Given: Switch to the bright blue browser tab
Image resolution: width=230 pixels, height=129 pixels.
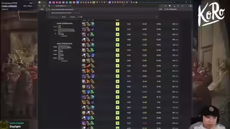Looking at the screenshot, I should [78, 3].
